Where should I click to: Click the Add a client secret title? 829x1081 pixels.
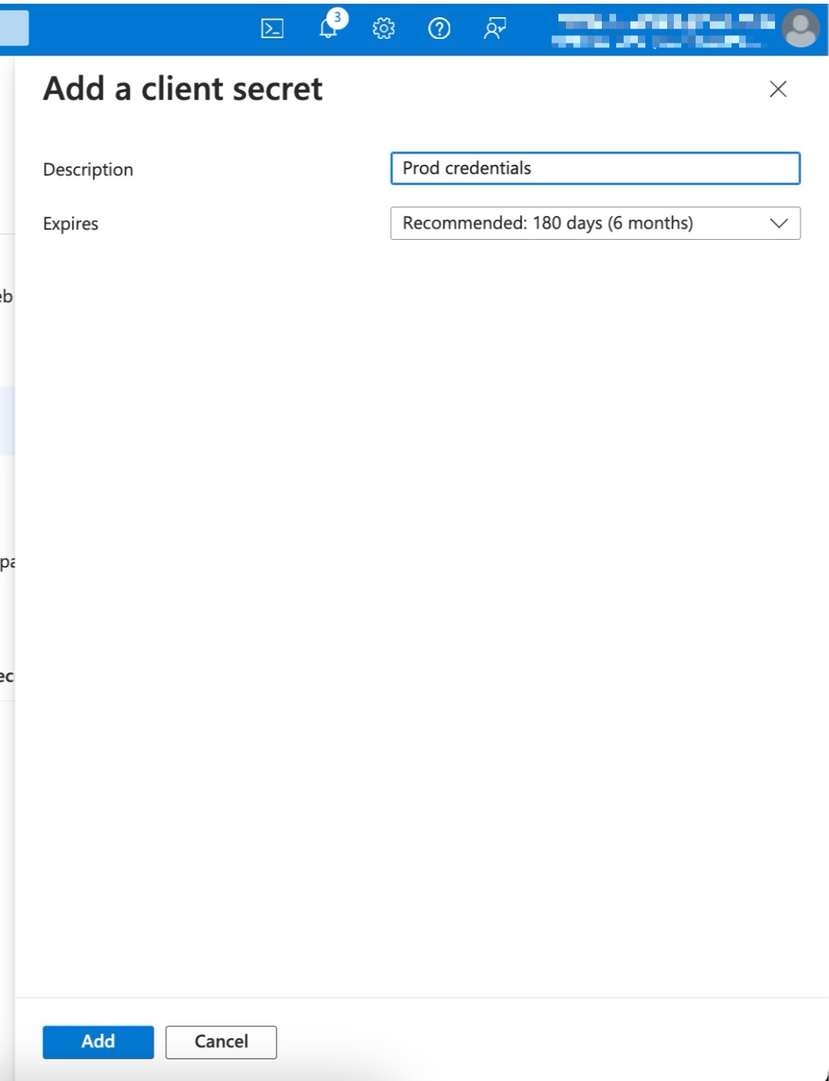(183, 88)
